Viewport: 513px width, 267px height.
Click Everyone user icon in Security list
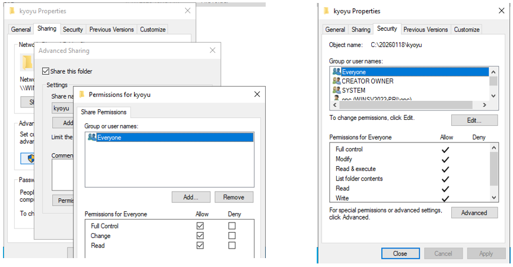[x=336, y=72]
